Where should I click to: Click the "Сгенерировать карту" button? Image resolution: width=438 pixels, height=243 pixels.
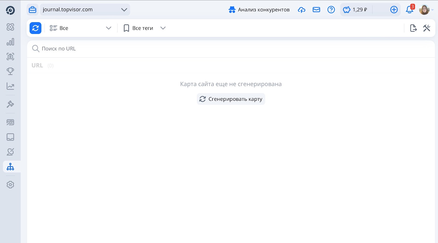pos(231,99)
